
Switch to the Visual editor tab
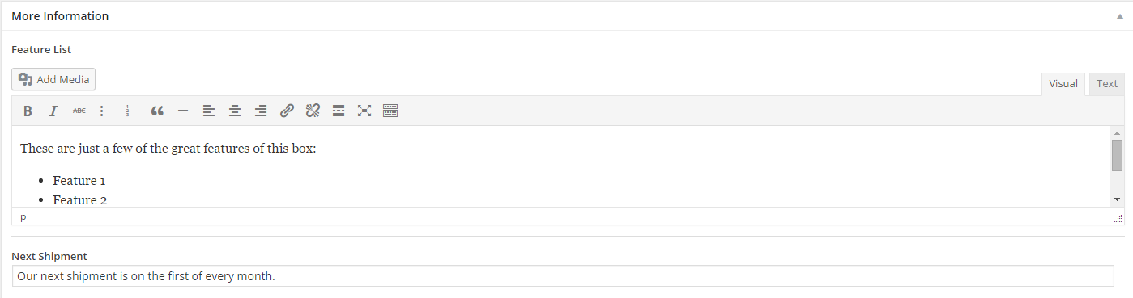[x=1063, y=84]
